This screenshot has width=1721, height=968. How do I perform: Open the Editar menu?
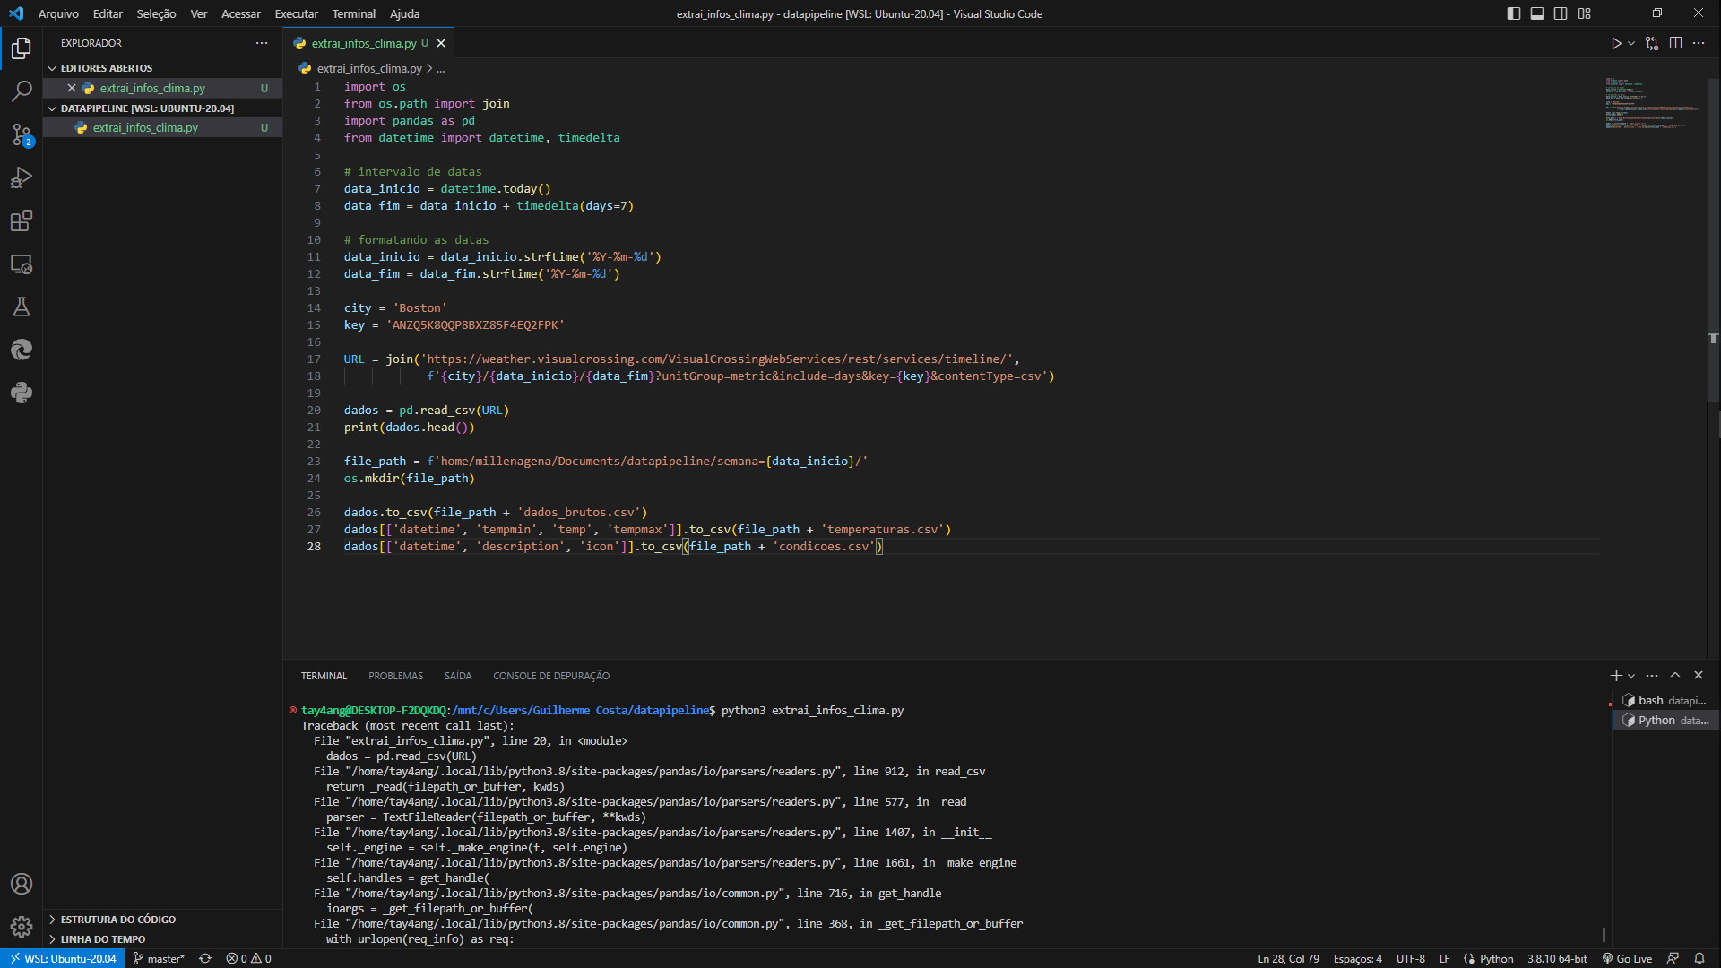108,13
